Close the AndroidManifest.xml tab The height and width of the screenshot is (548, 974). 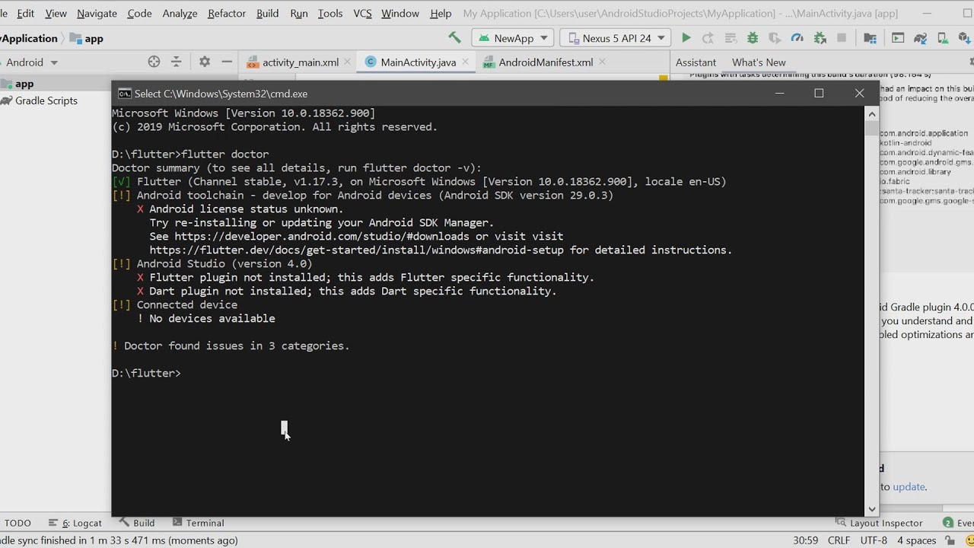[602, 62]
